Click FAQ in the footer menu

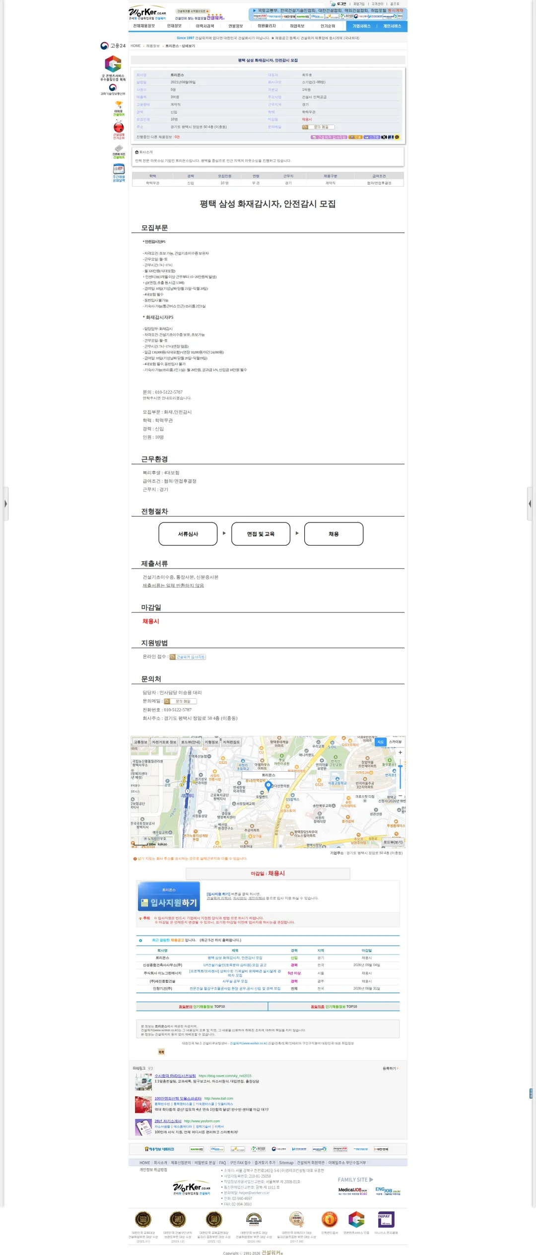click(x=222, y=1163)
